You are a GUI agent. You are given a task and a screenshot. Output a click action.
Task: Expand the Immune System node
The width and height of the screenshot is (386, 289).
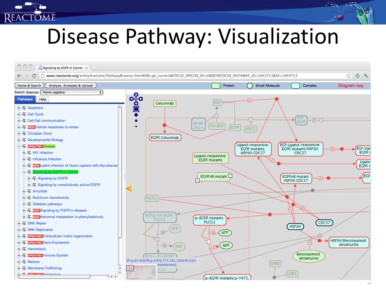point(19,255)
